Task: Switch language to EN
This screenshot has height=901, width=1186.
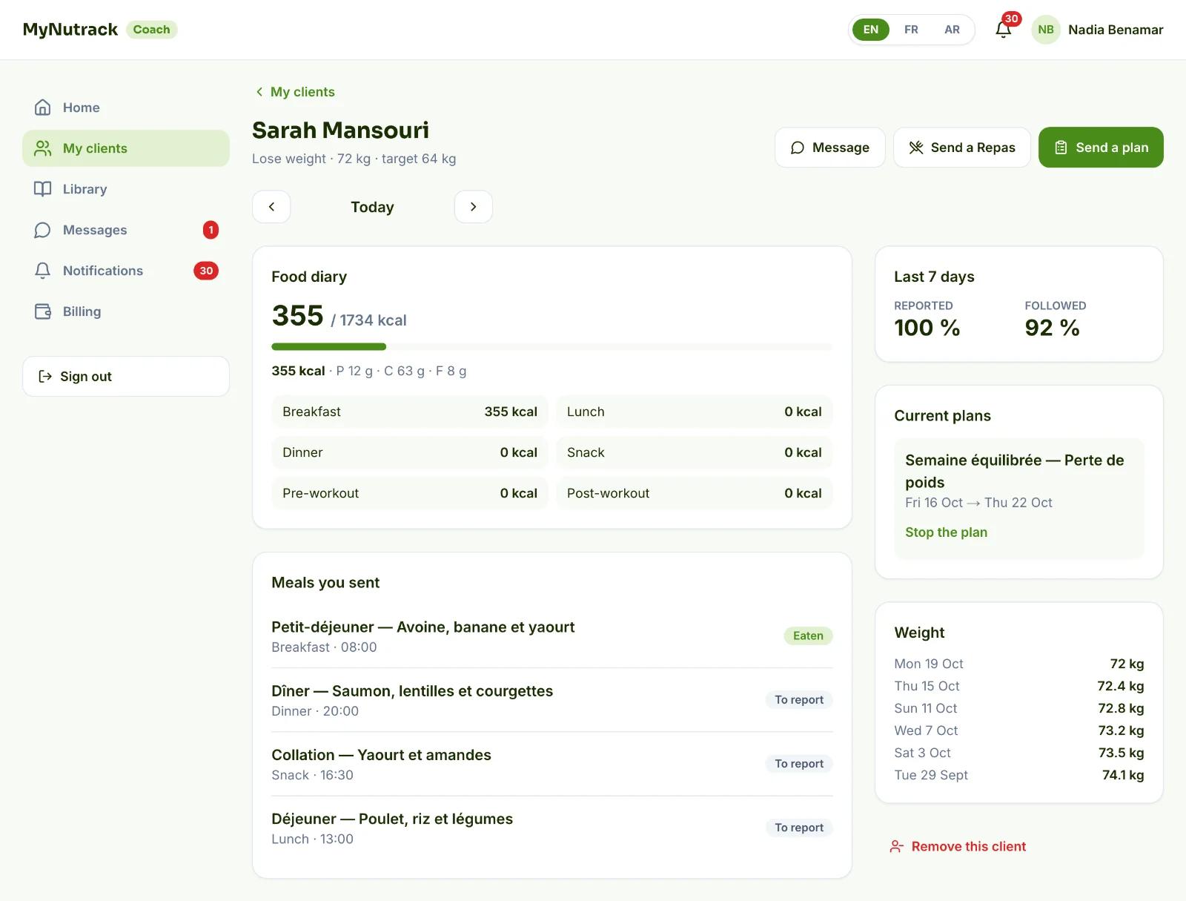Action: point(871,30)
